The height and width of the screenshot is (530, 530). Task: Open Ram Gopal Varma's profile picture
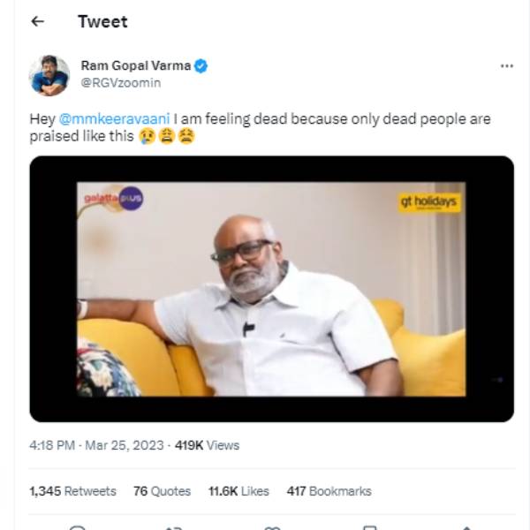click(49, 76)
